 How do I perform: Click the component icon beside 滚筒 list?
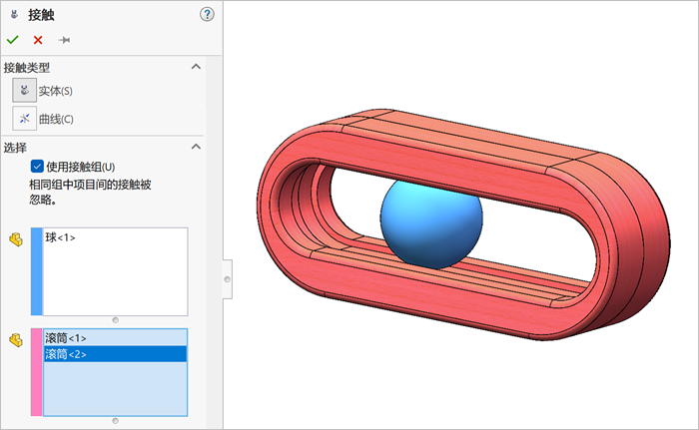(16, 340)
